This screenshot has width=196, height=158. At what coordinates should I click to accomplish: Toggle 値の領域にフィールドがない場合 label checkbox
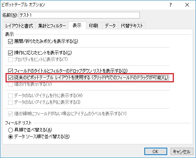10,114
